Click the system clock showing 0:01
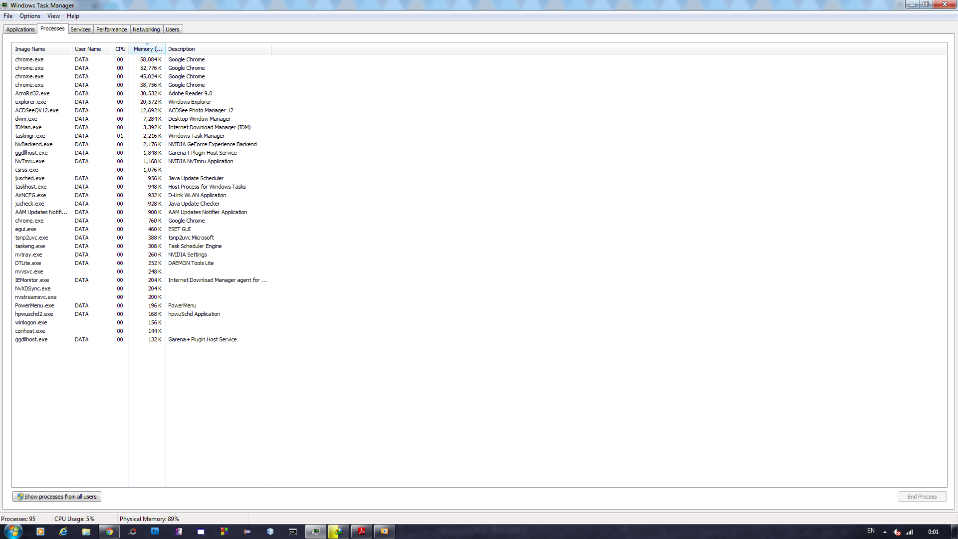Screen dimensions: 958x539 coord(933,532)
